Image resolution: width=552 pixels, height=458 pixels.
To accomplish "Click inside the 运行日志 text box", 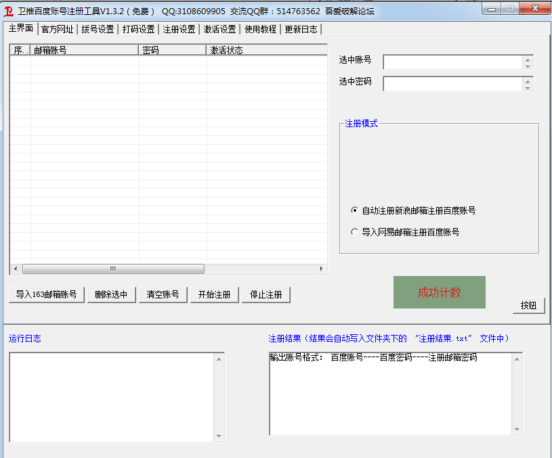I will pyautogui.click(x=112, y=397).
